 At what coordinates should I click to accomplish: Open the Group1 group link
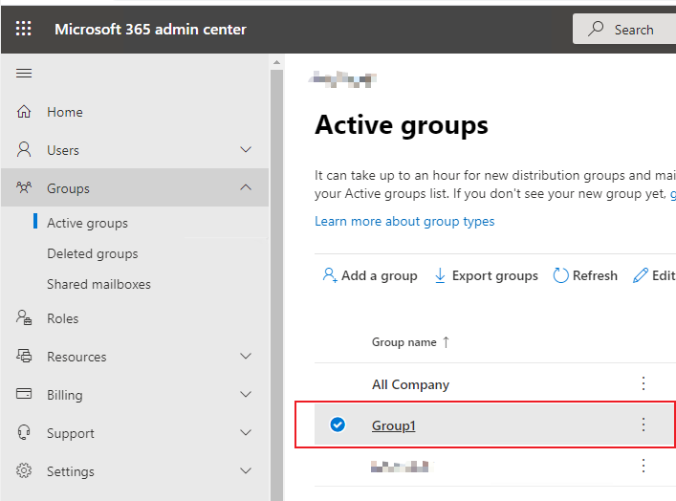point(394,425)
